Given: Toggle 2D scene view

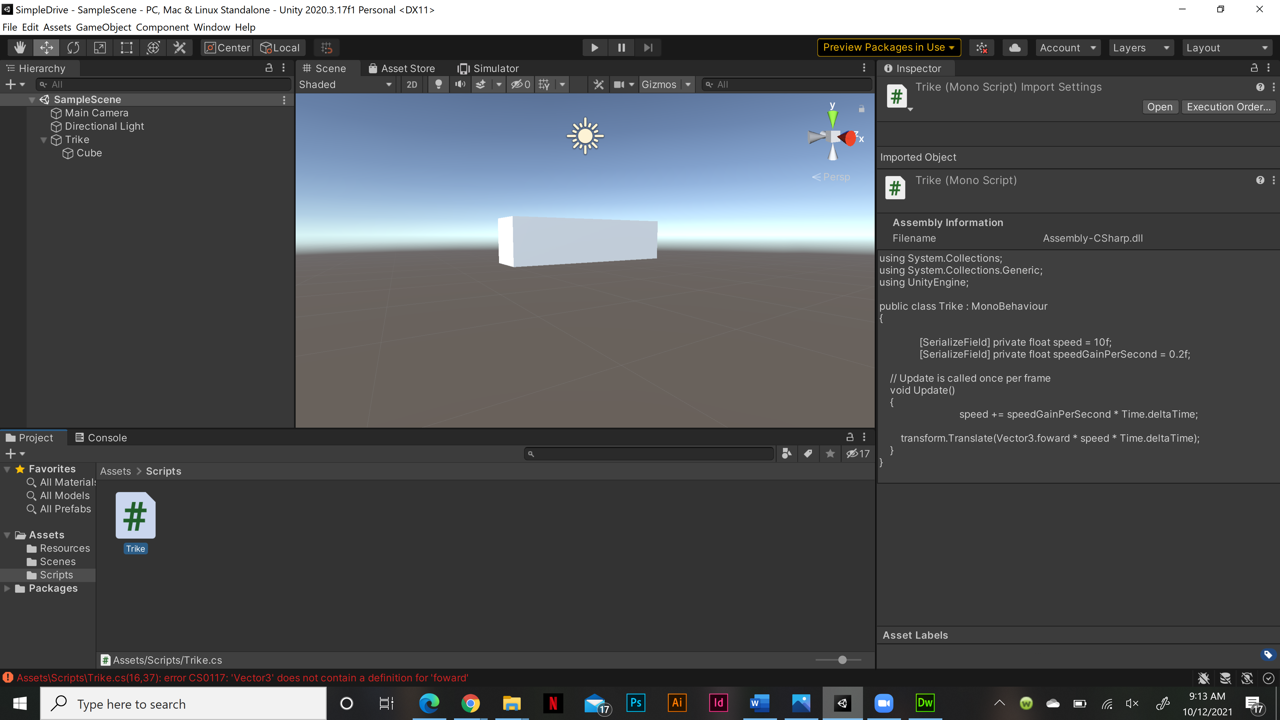Looking at the screenshot, I should [412, 84].
